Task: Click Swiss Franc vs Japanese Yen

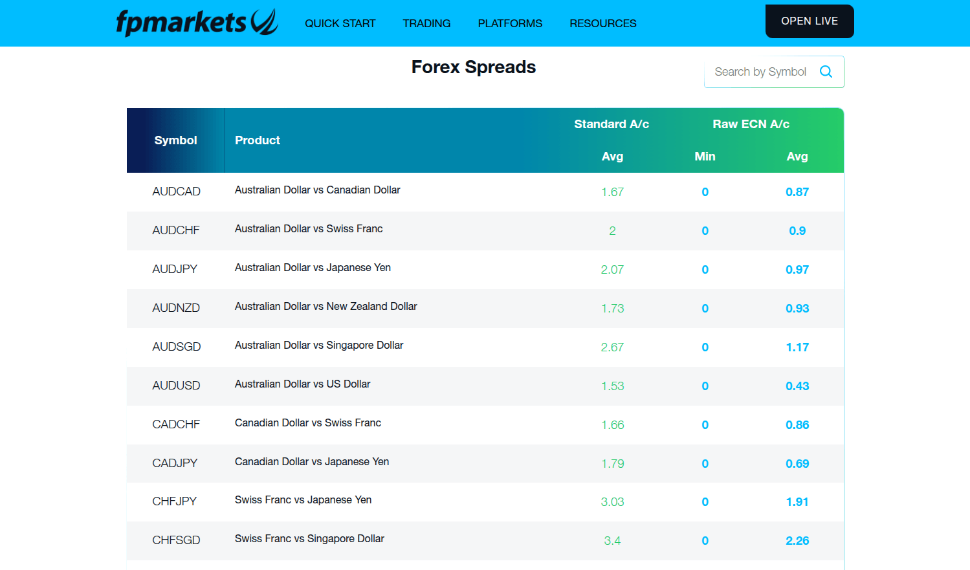Action: pyautogui.click(x=303, y=499)
